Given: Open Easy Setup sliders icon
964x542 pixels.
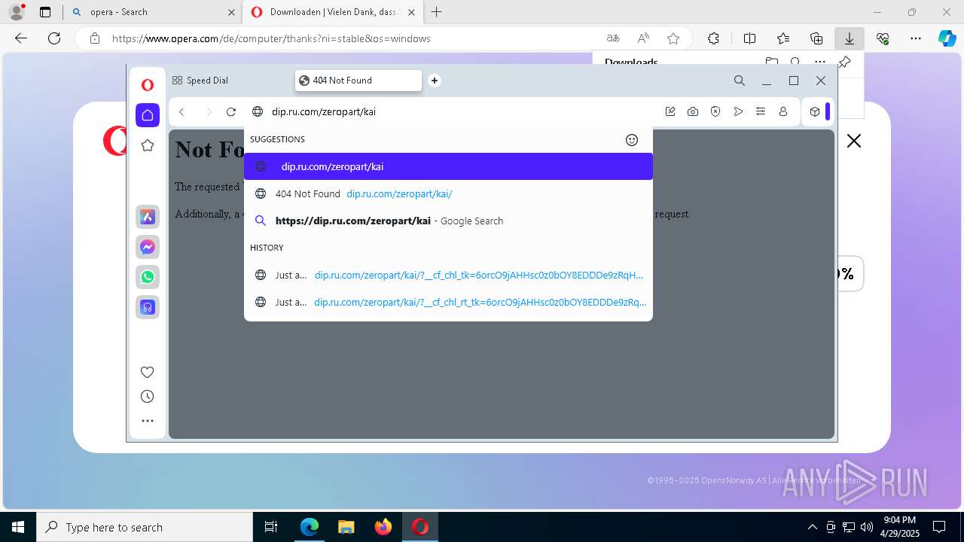Looking at the screenshot, I should pyautogui.click(x=761, y=111).
